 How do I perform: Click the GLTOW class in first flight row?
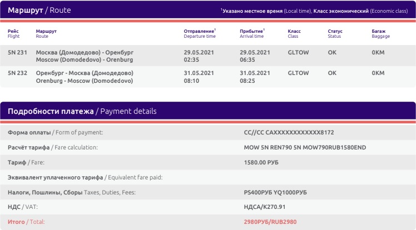(298, 52)
